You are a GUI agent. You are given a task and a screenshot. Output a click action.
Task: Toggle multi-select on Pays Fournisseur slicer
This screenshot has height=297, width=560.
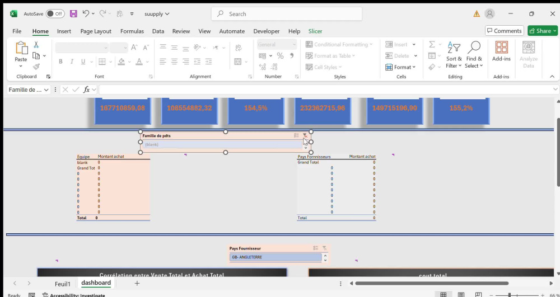click(315, 248)
